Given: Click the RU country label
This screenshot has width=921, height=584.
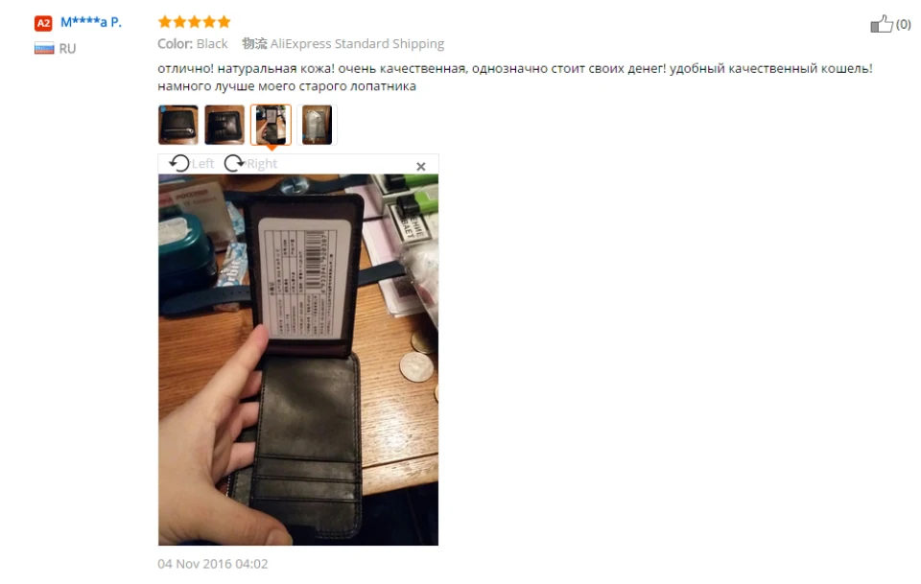Looking at the screenshot, I should 67,49.
